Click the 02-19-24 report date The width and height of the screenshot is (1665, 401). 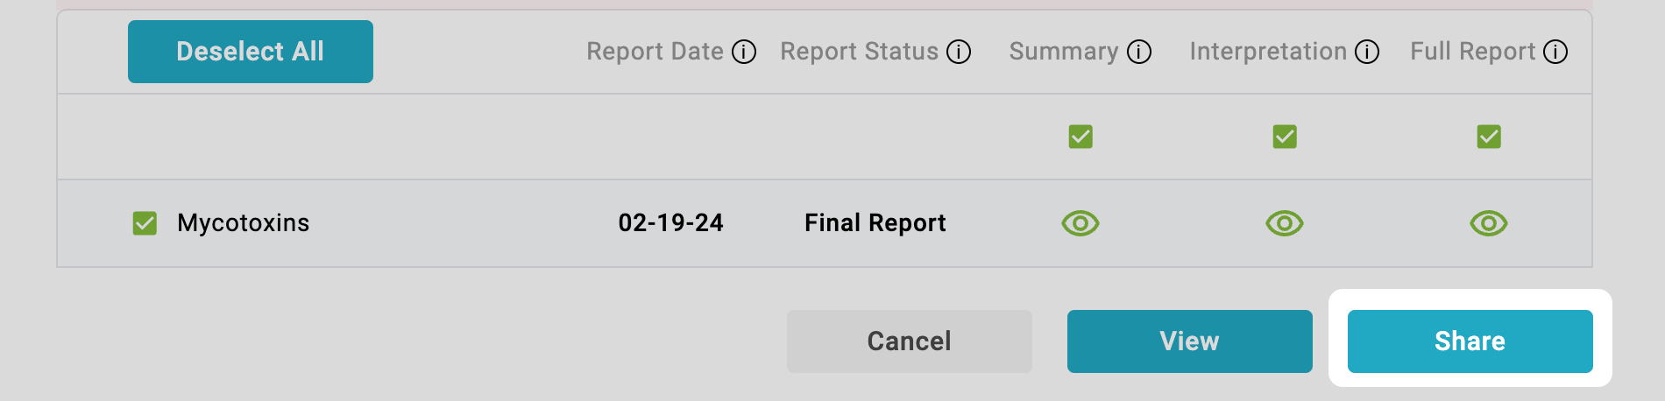click(671, 223)
